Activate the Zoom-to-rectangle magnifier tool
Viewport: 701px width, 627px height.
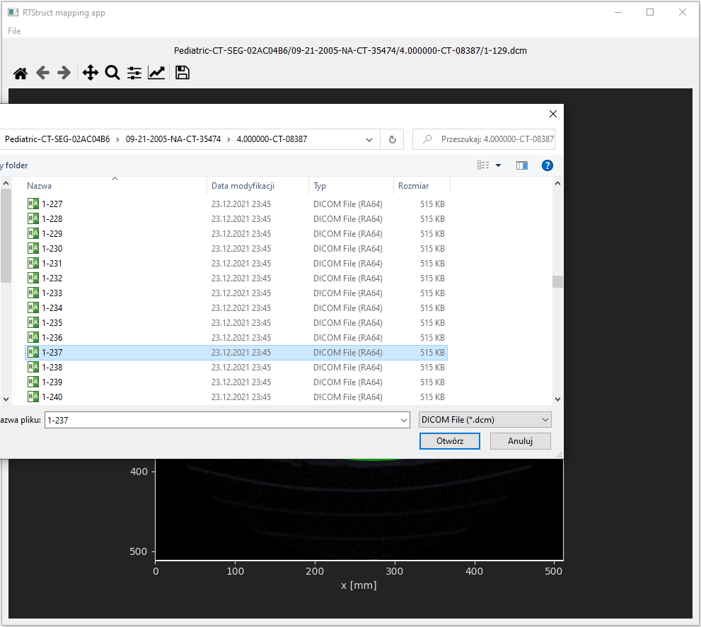click(x=112, y=72)
